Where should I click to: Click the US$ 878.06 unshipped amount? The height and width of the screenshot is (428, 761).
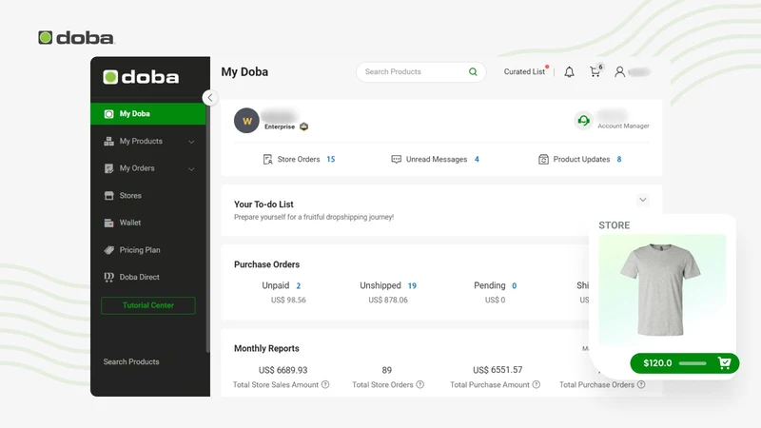[388, 300]
